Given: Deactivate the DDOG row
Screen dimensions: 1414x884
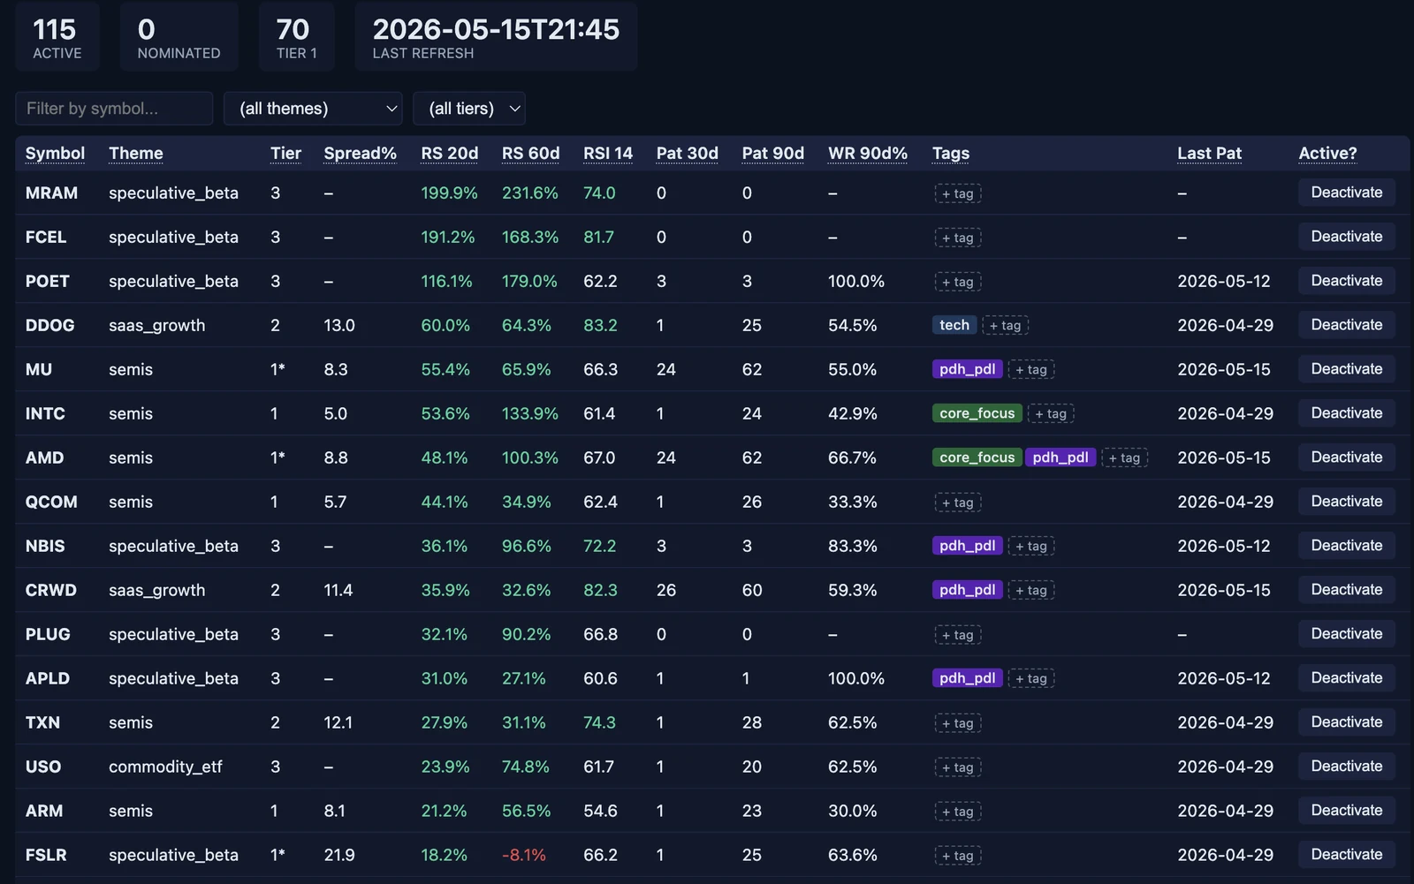Looking at the screenshot, I should coord(1346,325).
